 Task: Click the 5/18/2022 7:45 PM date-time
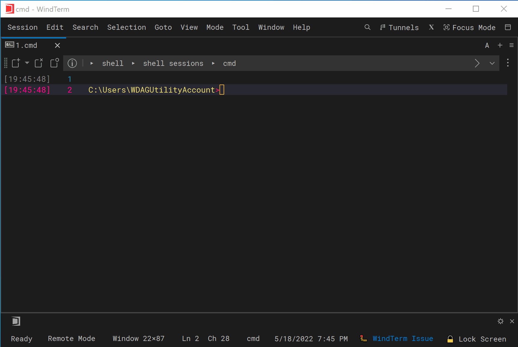(311, 339)
